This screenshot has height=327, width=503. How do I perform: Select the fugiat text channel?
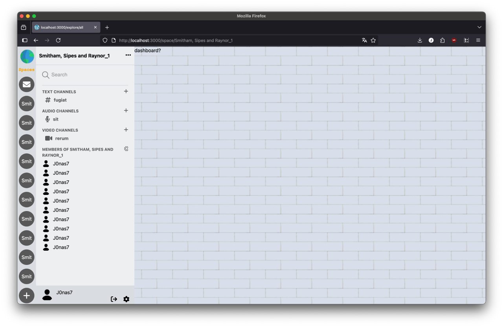coord(60,100)
